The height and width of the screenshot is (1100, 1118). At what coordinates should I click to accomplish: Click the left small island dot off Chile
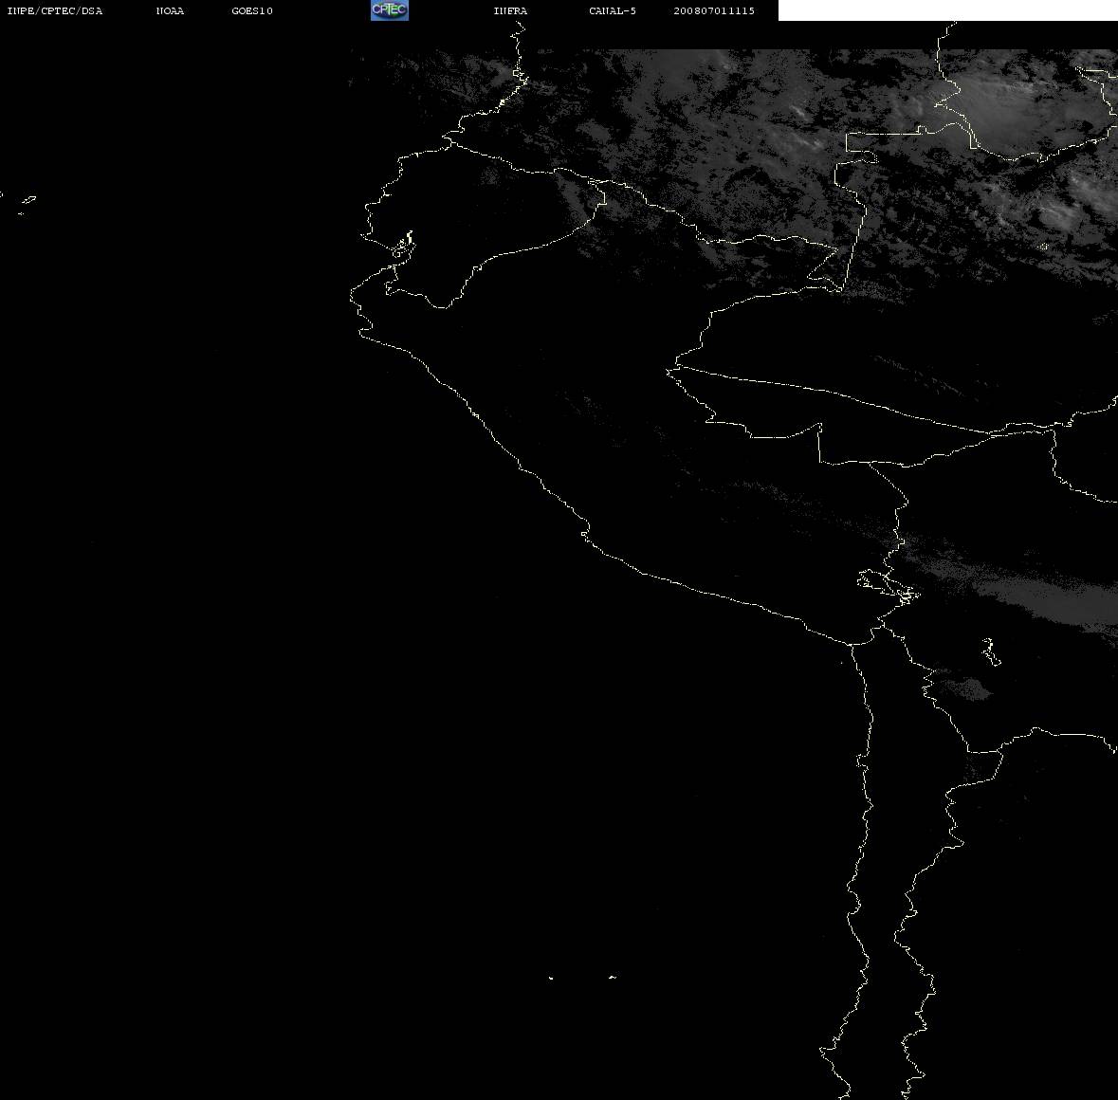[551, 978]
